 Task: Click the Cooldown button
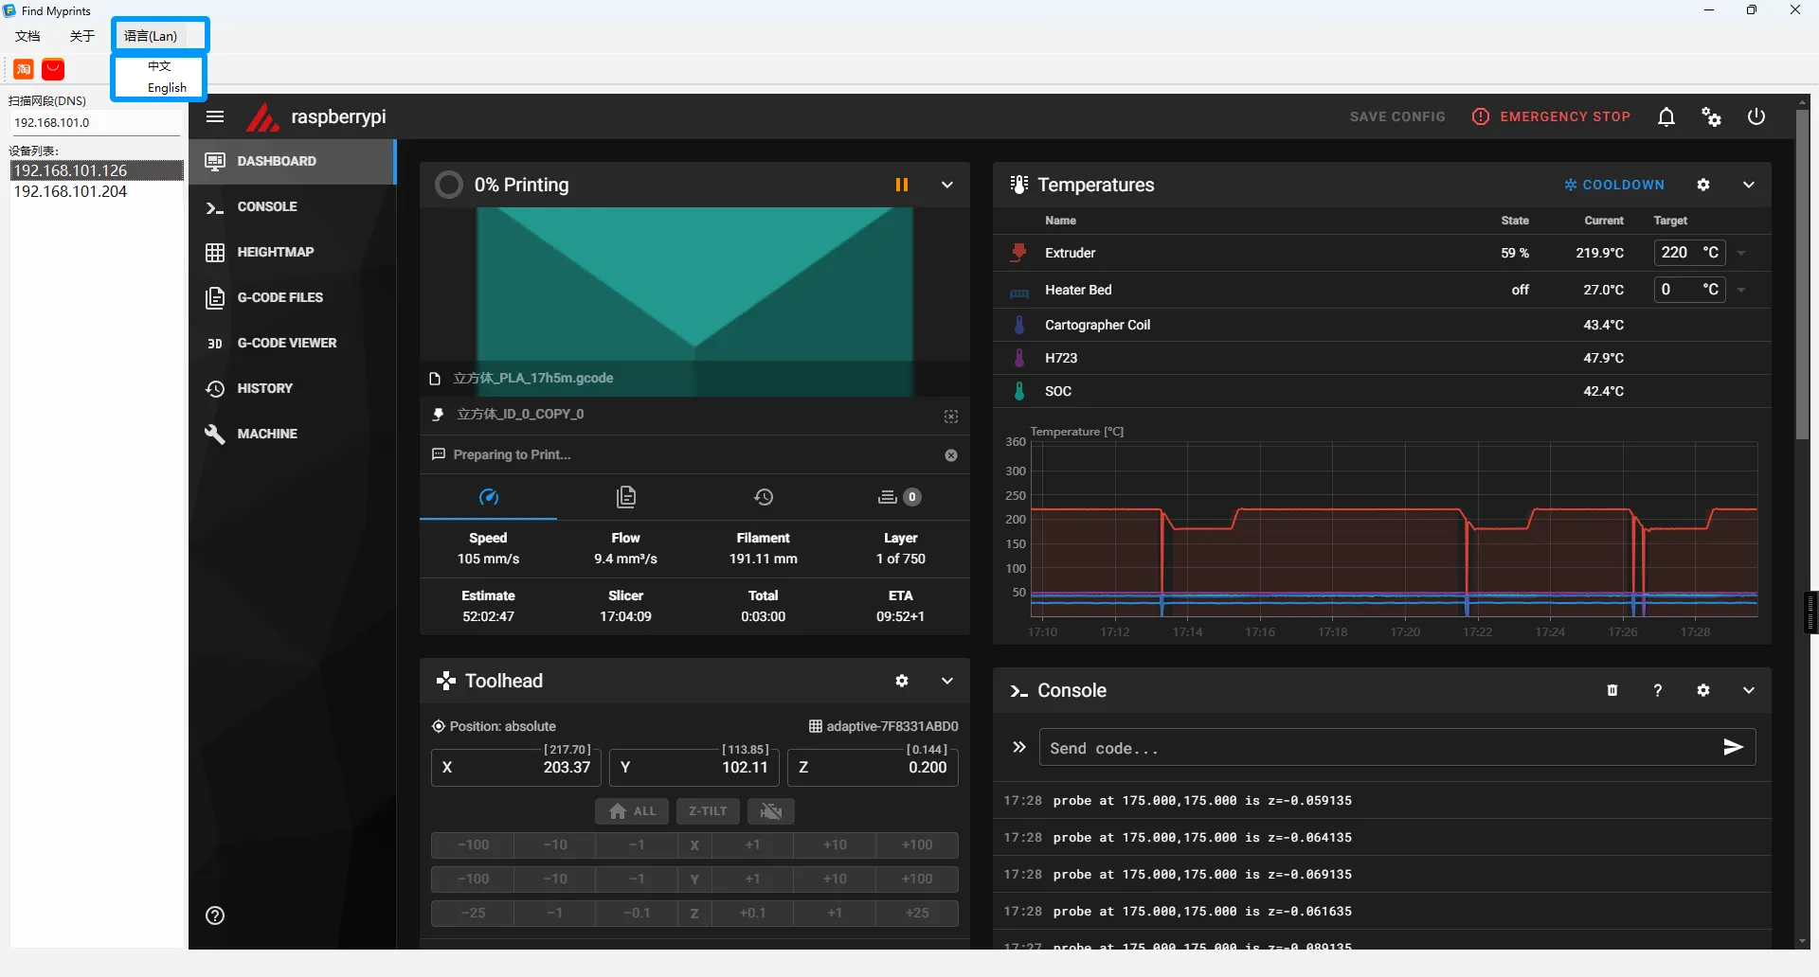pos(1613,185)
